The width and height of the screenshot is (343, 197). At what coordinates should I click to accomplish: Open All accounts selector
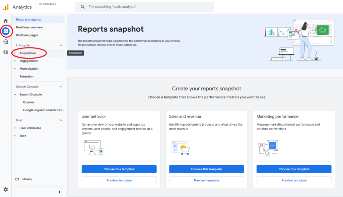[x=48, y=4]
